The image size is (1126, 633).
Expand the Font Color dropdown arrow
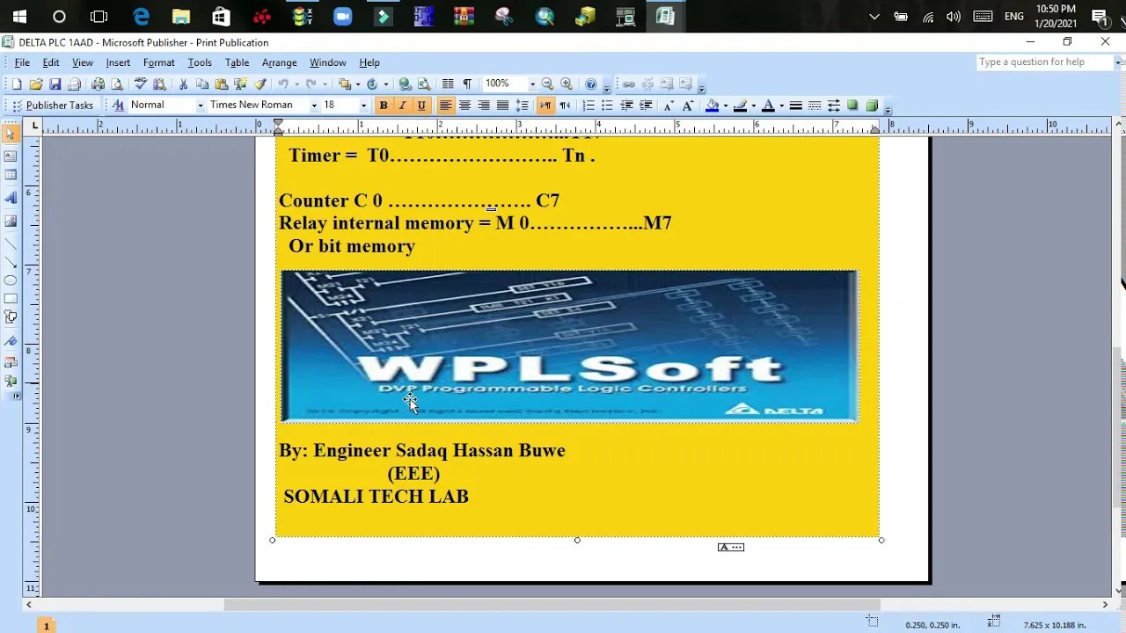781,105
